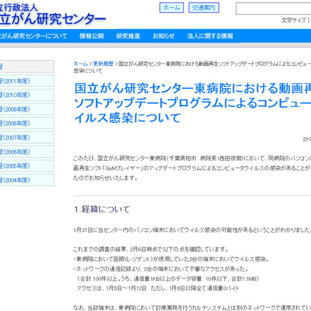Click the article title starting 国立がん研究センター東病院
Screen dimensions: 311x311
tap(192, 103)
